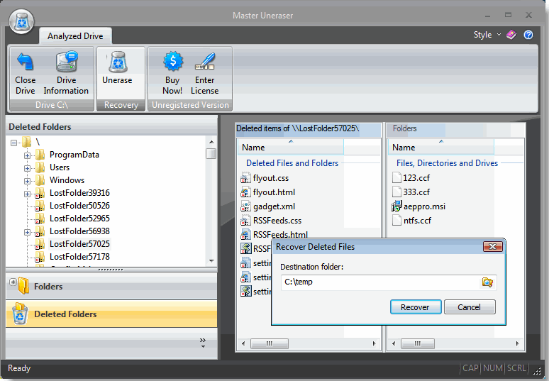The width and height of the screenshot is (549, 381).
Task: Select the RSSFeeds.css file icon
Action: (x=246, y=221)
